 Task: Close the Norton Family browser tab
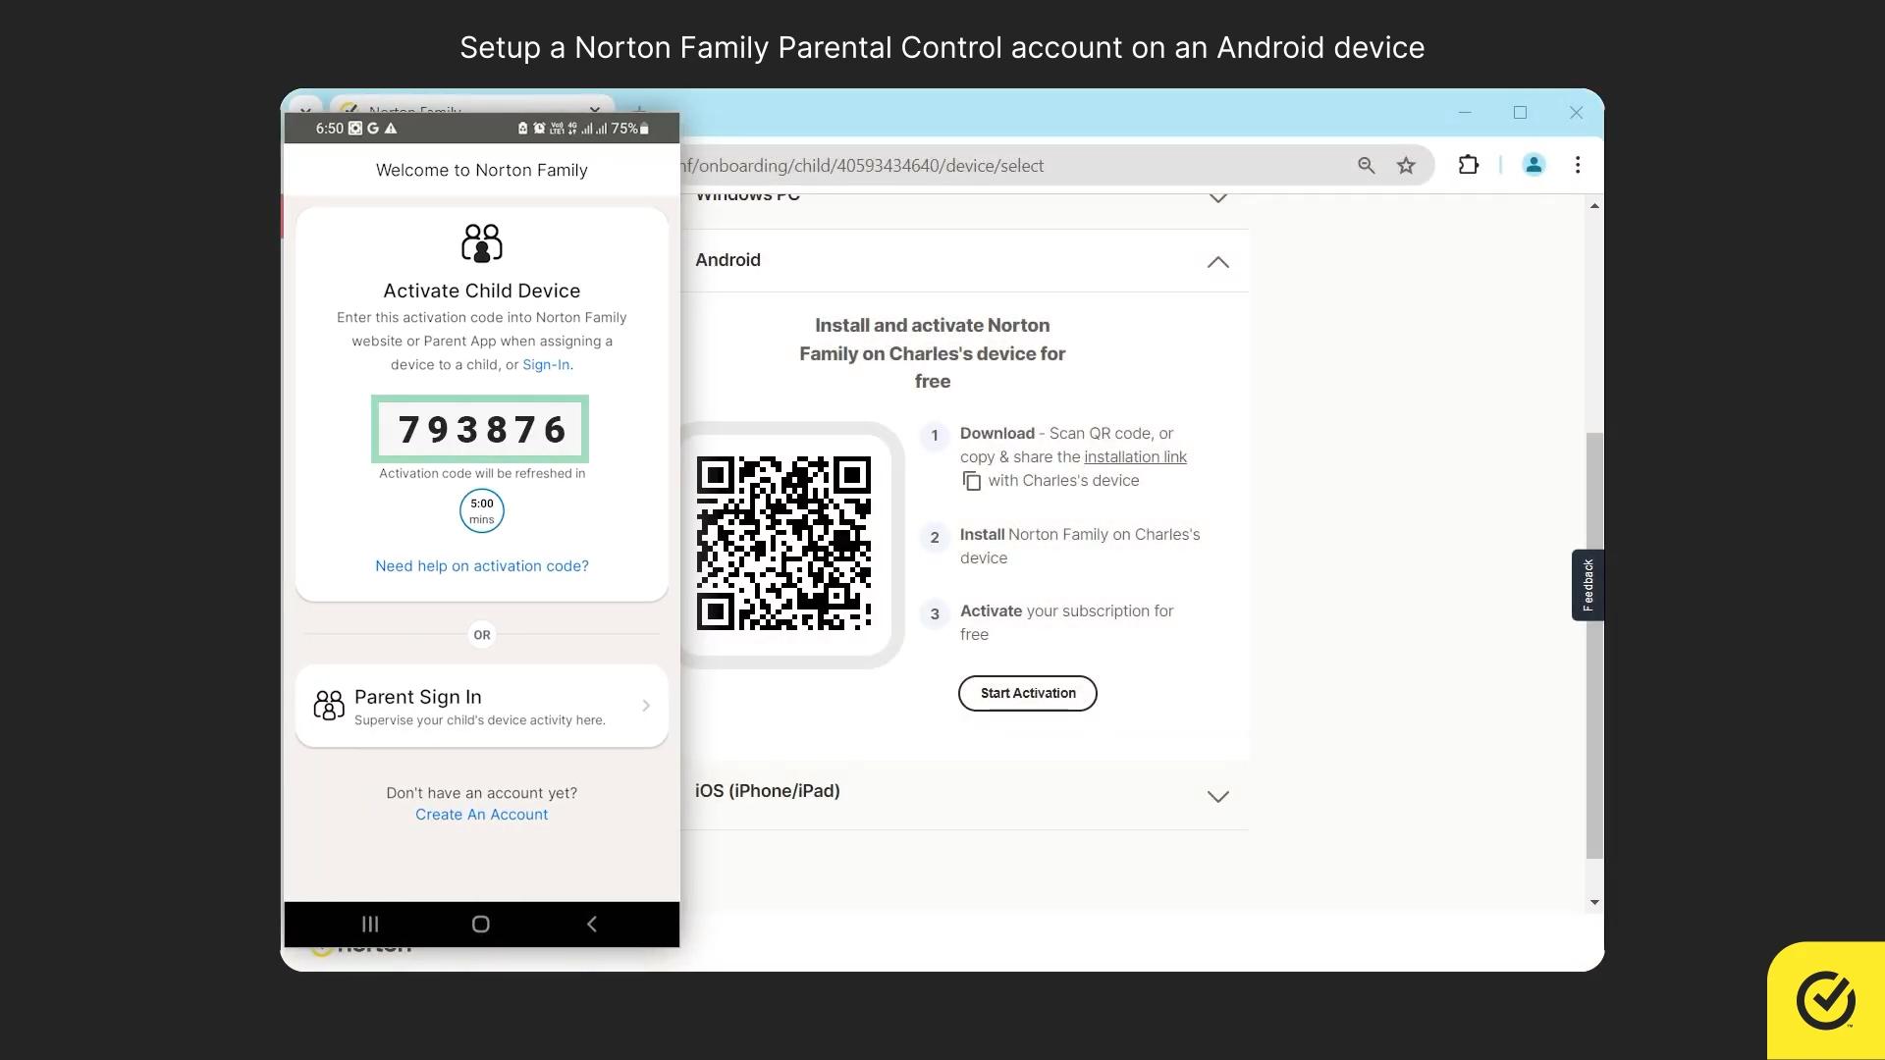[594, 109]
